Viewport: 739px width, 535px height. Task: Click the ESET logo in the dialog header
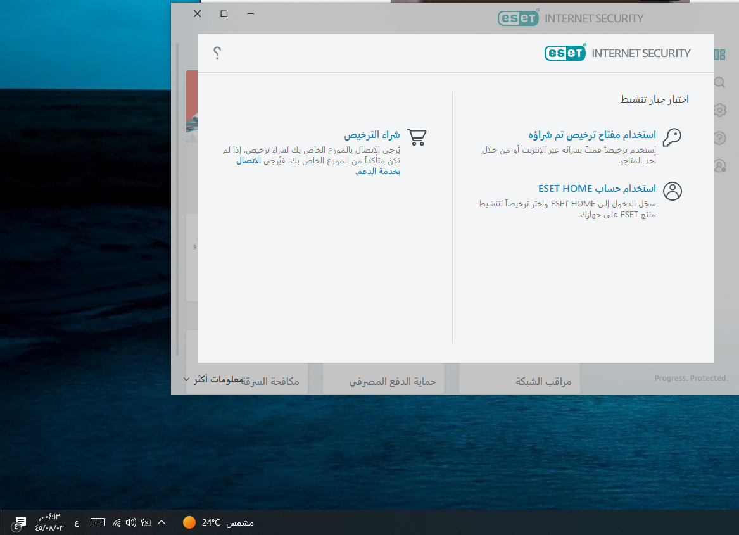pyautogui.click(x=565, y=53)
